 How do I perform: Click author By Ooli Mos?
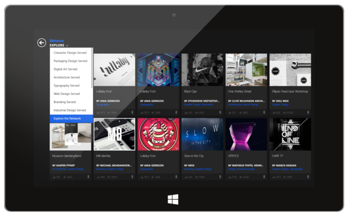pyautogui.click(x=280, y=101)
